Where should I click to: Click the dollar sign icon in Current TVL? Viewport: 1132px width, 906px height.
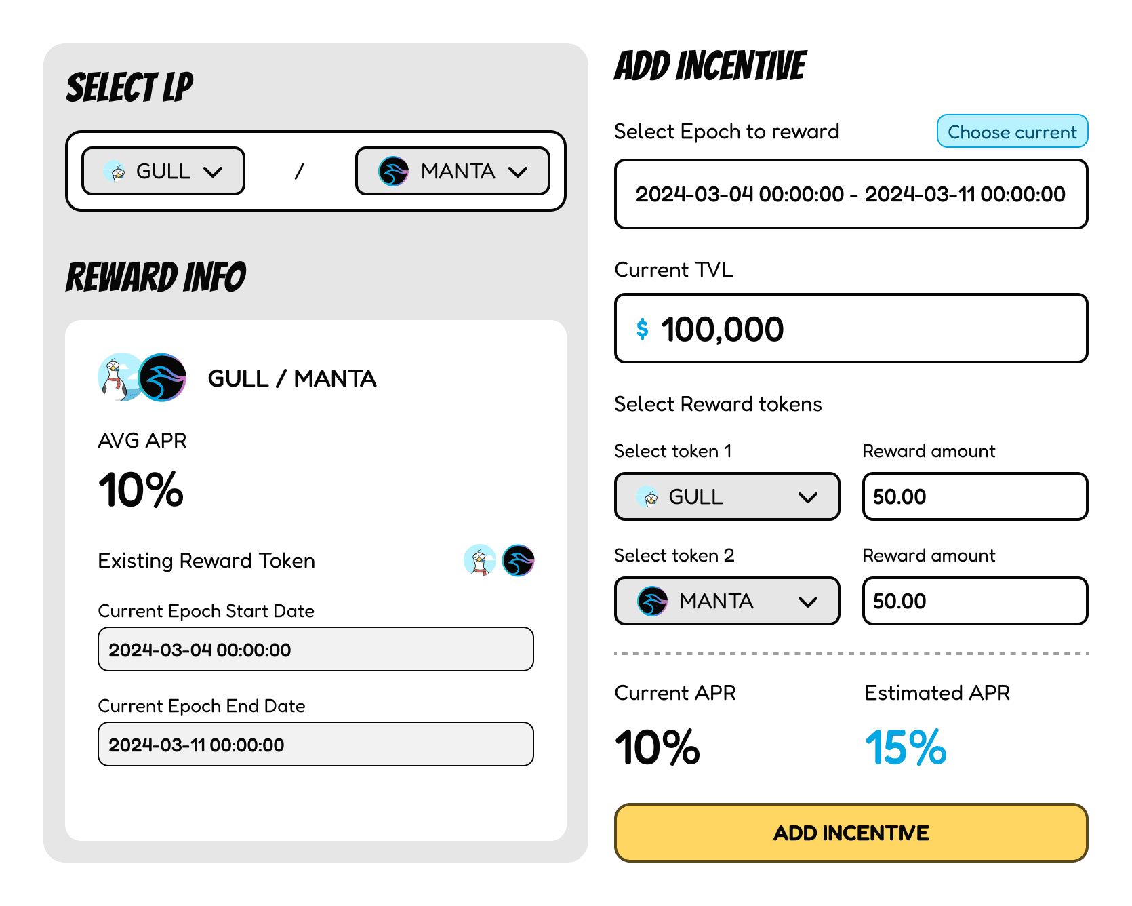point(643,328)
